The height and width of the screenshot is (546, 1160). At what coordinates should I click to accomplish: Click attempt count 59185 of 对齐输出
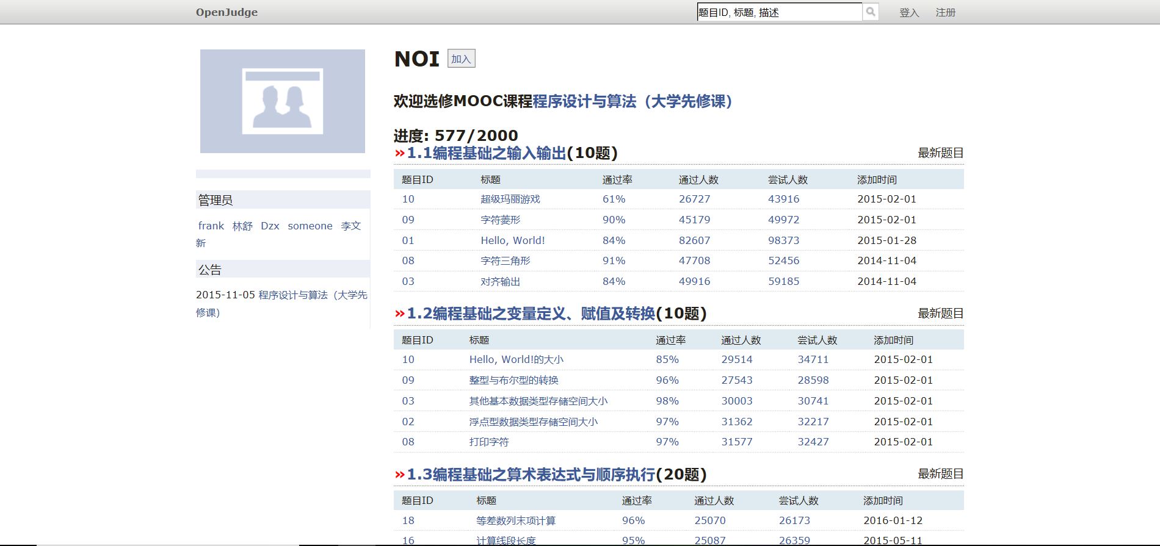[x=784, y=281]
